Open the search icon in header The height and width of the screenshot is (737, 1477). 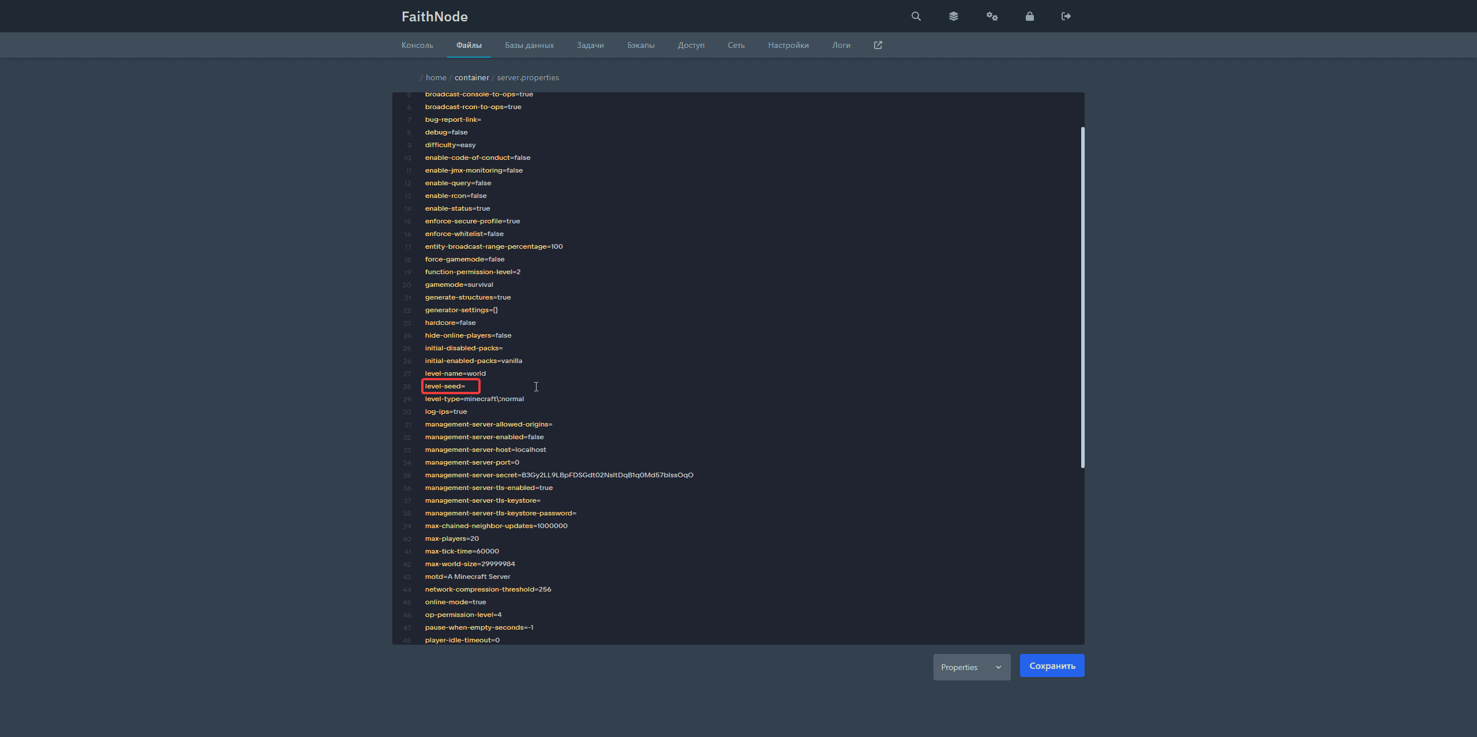(x=916, y=16)
